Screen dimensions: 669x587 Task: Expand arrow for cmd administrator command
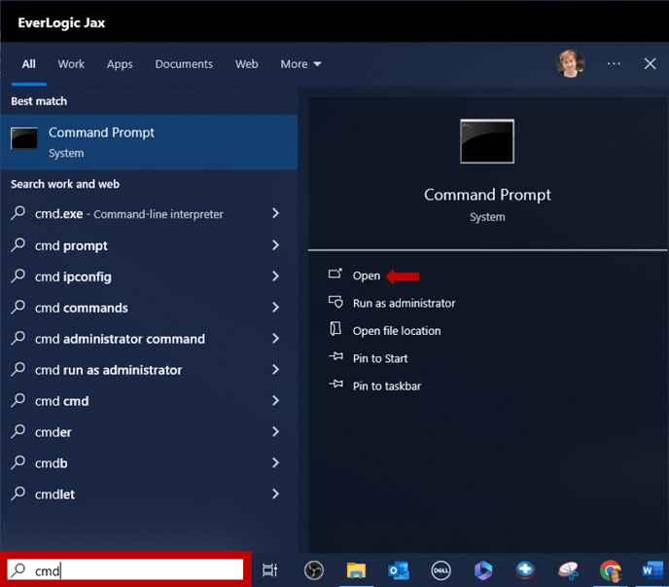[276, 339]
